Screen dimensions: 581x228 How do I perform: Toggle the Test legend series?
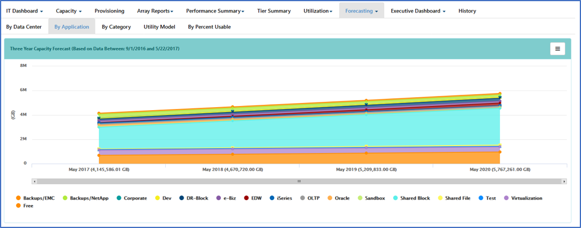click(x=487, y=198)
